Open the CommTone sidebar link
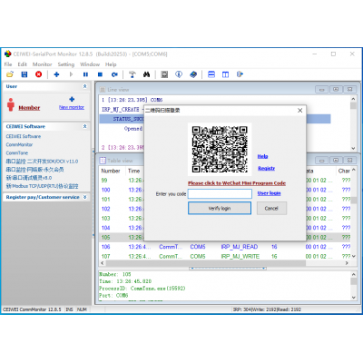 (17, 153)
